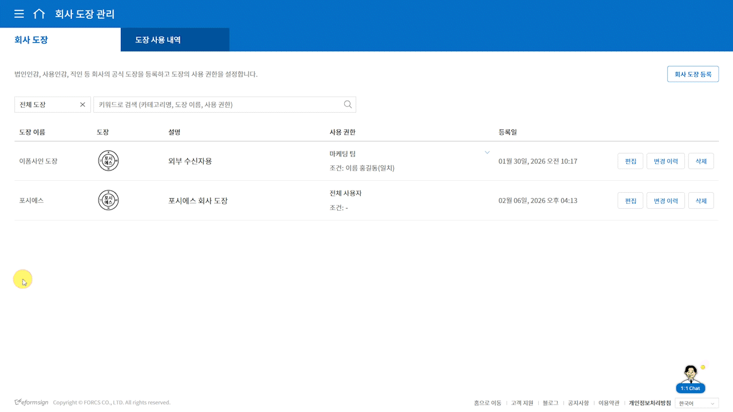Click the 이폼사인 도장 stamp image
Viewport: 733px width, 412px height.
108,161
